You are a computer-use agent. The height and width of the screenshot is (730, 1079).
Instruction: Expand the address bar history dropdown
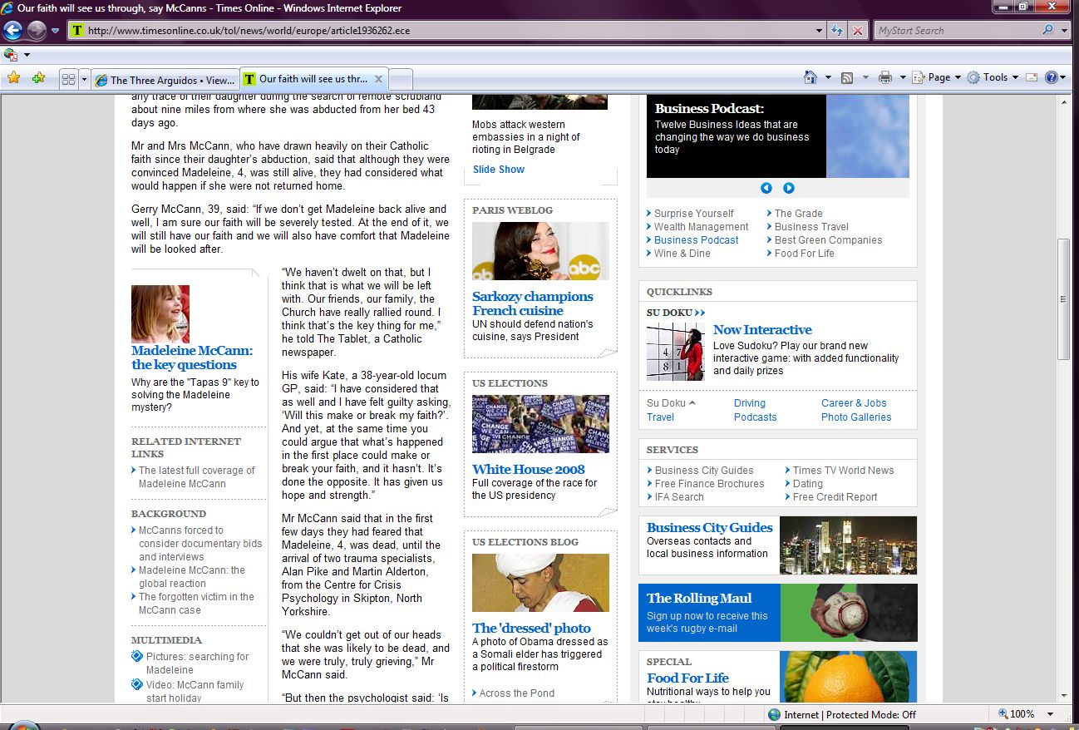point(820,31)
